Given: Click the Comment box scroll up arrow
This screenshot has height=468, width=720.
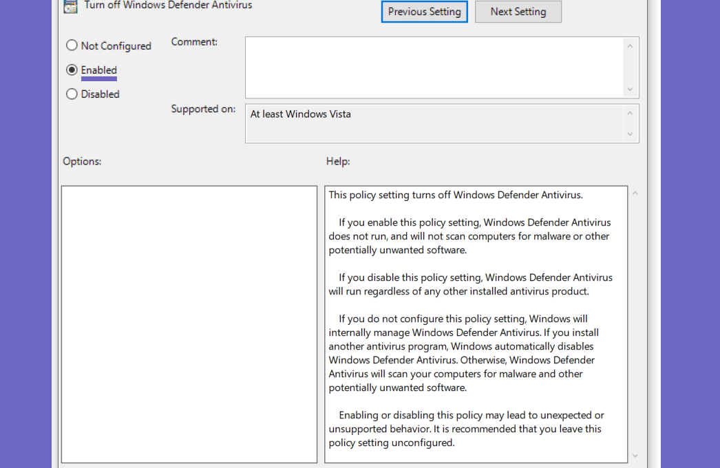Looking at the screenshot, I should (x=630, y=46).
